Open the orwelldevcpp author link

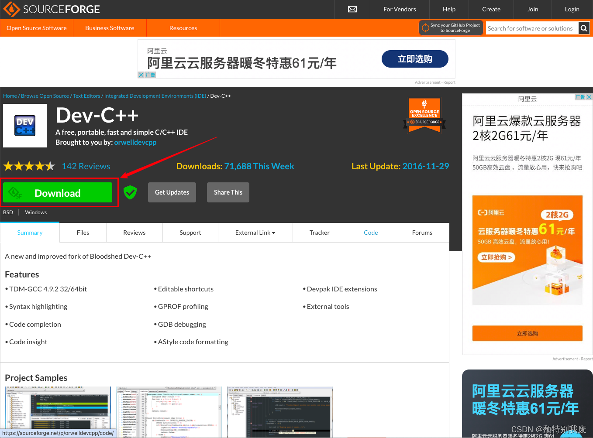[135, 142]
